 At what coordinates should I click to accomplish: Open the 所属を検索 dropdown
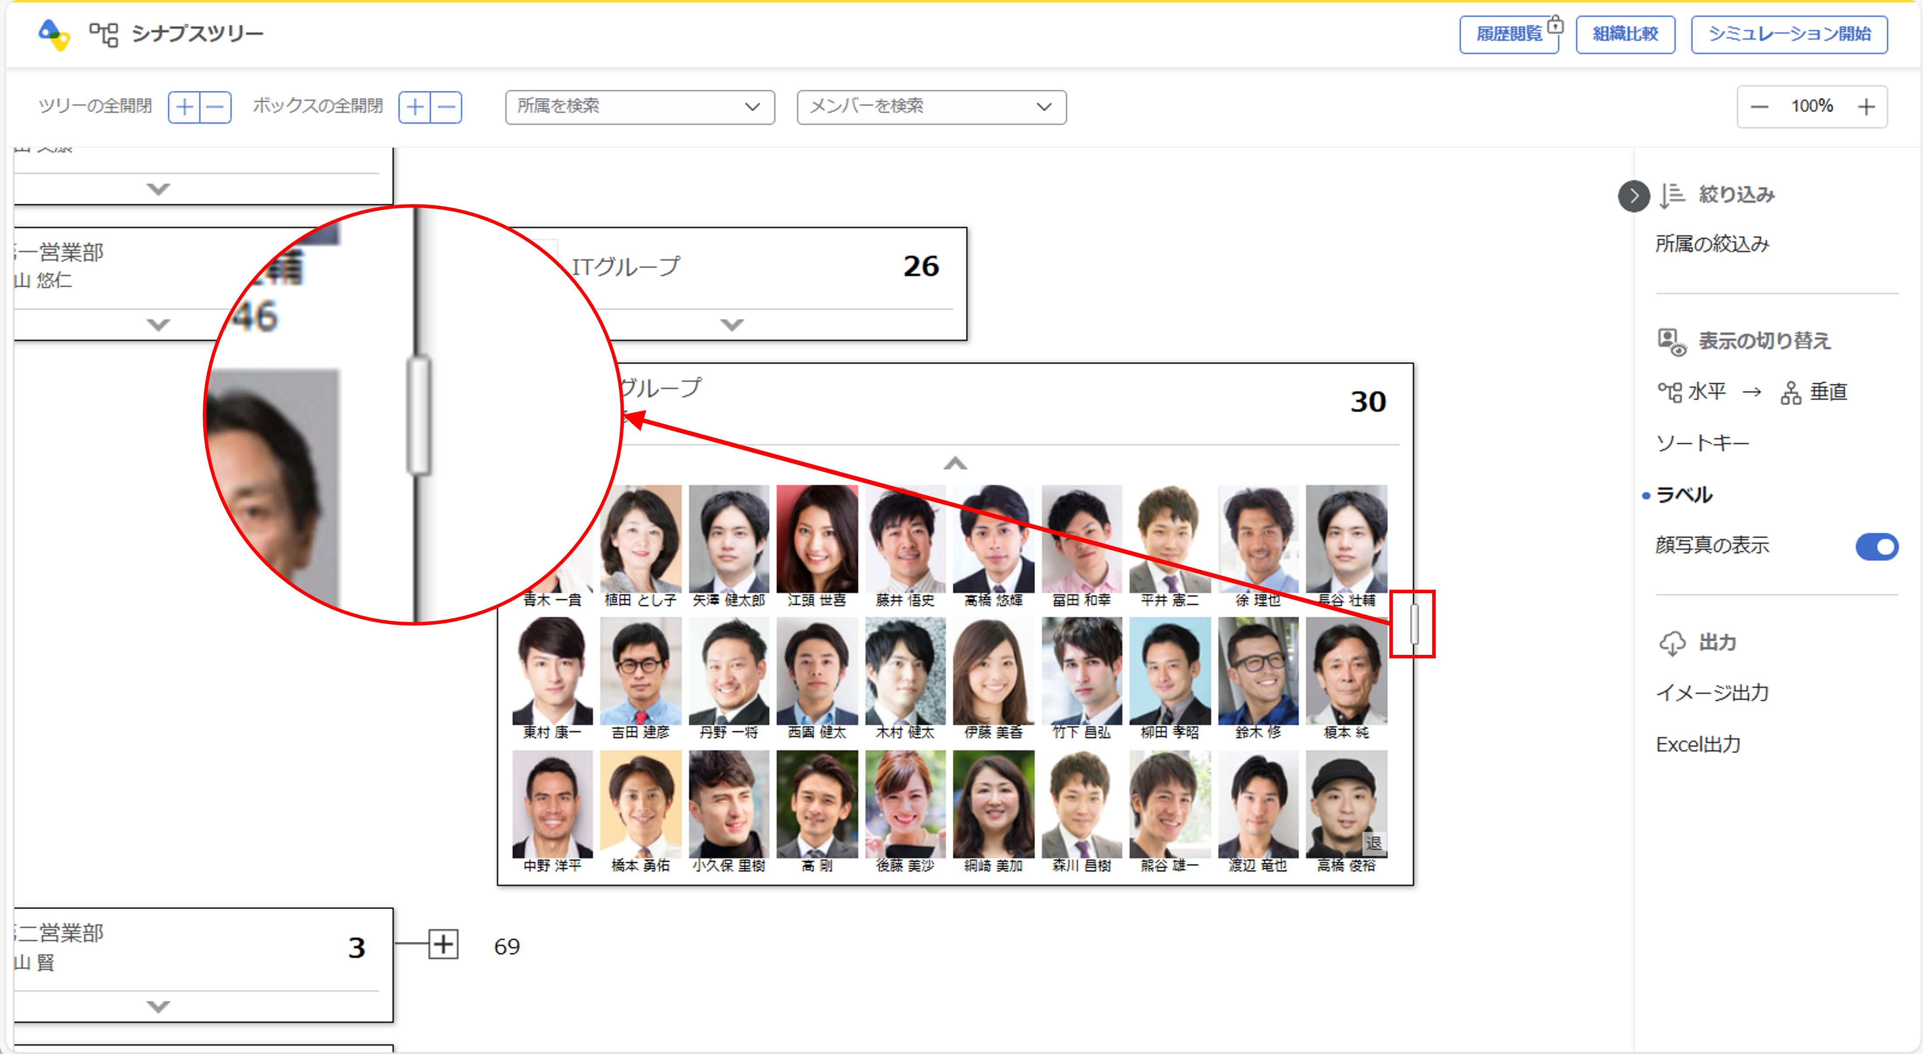click(x=640, y=107)
